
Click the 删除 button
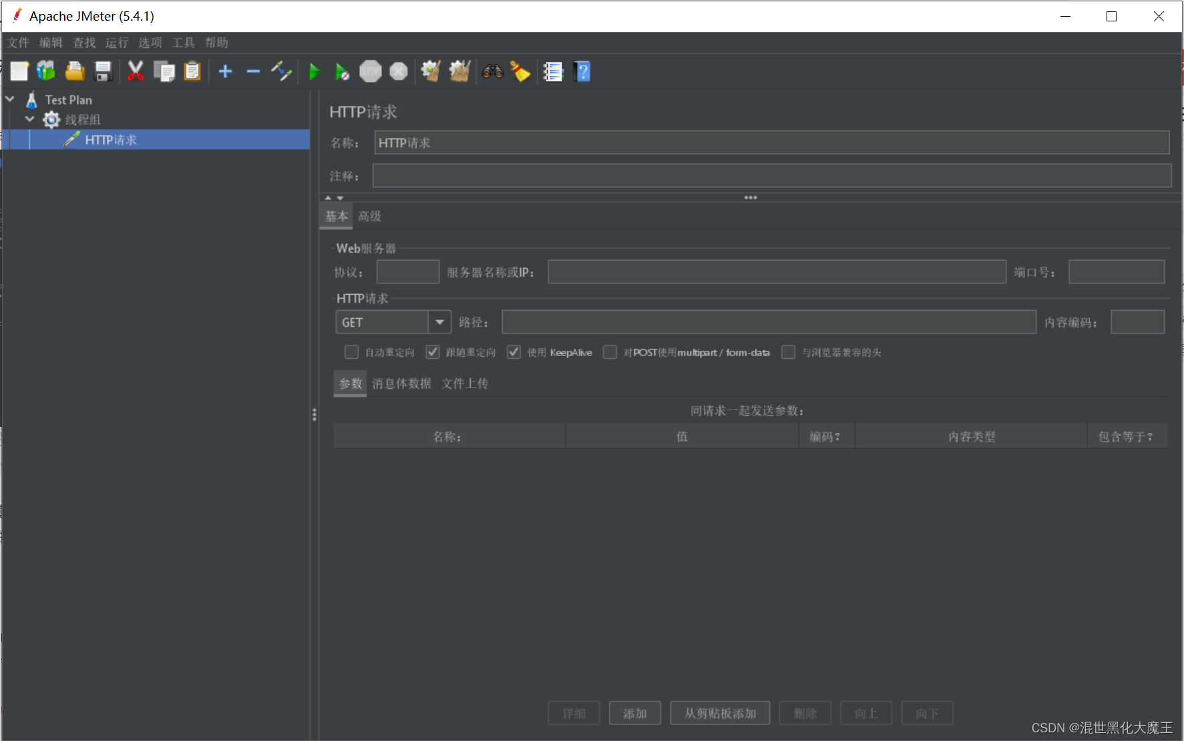point(805,714)
